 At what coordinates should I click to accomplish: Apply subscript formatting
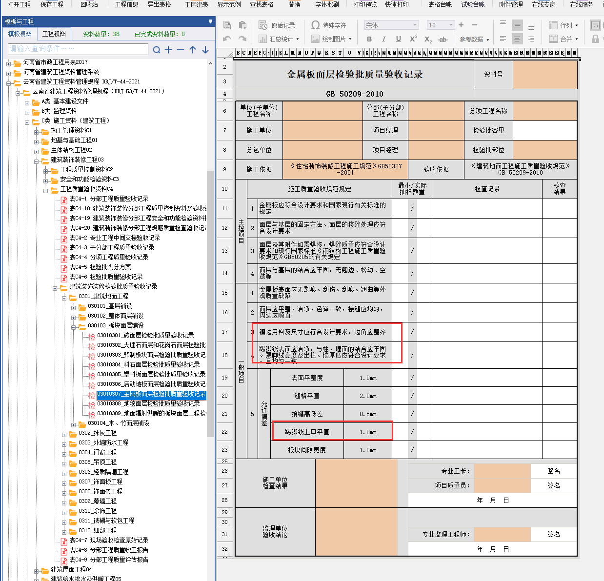click(428, 40)
